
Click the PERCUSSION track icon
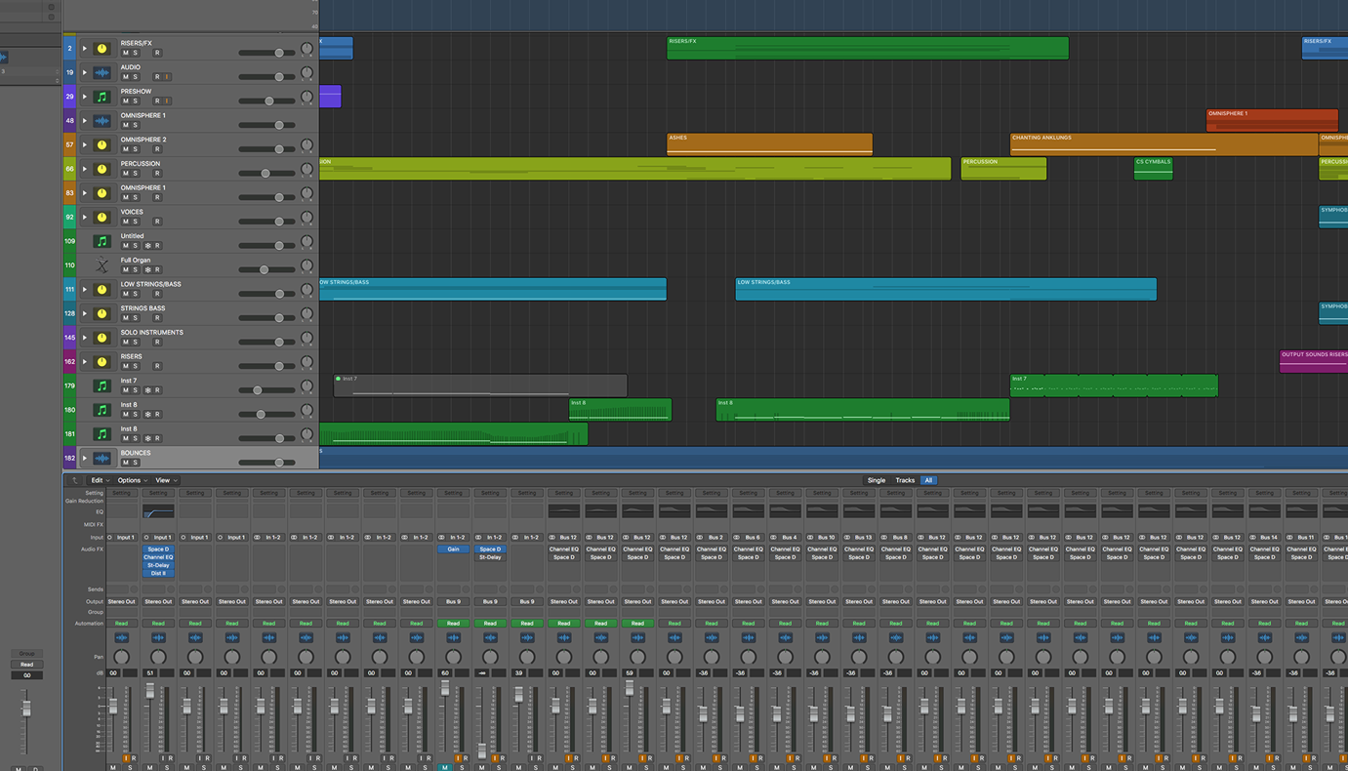point(102,169)
